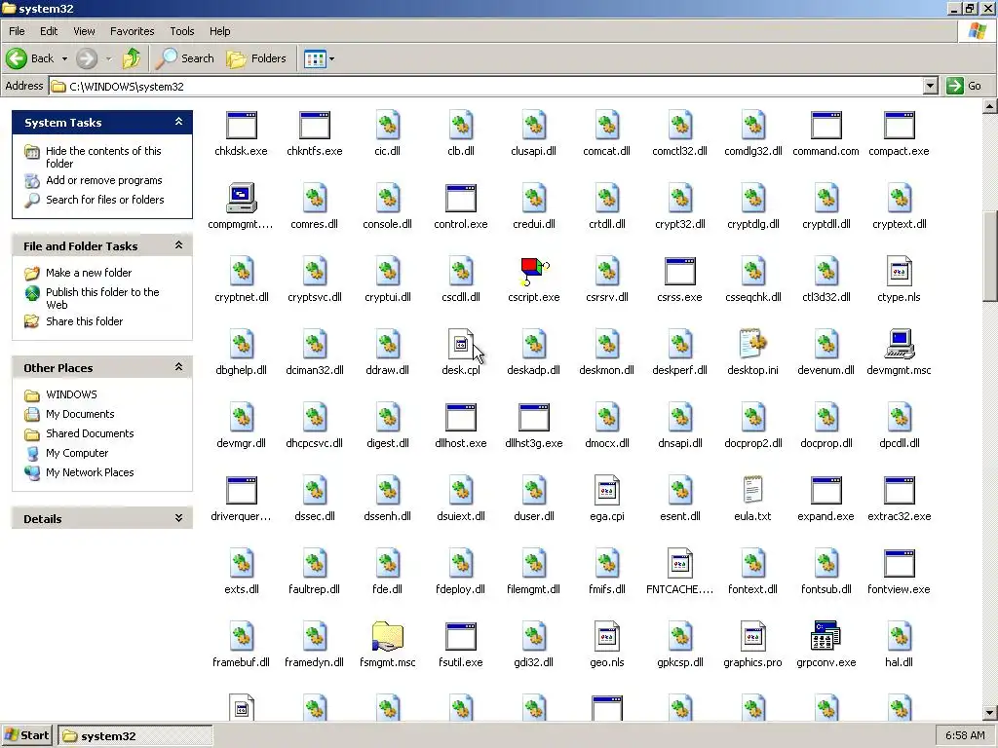The width and height of the screenshot is (998, 748).
Task: Collapse the Other Places panel
Action: [179, 367]
